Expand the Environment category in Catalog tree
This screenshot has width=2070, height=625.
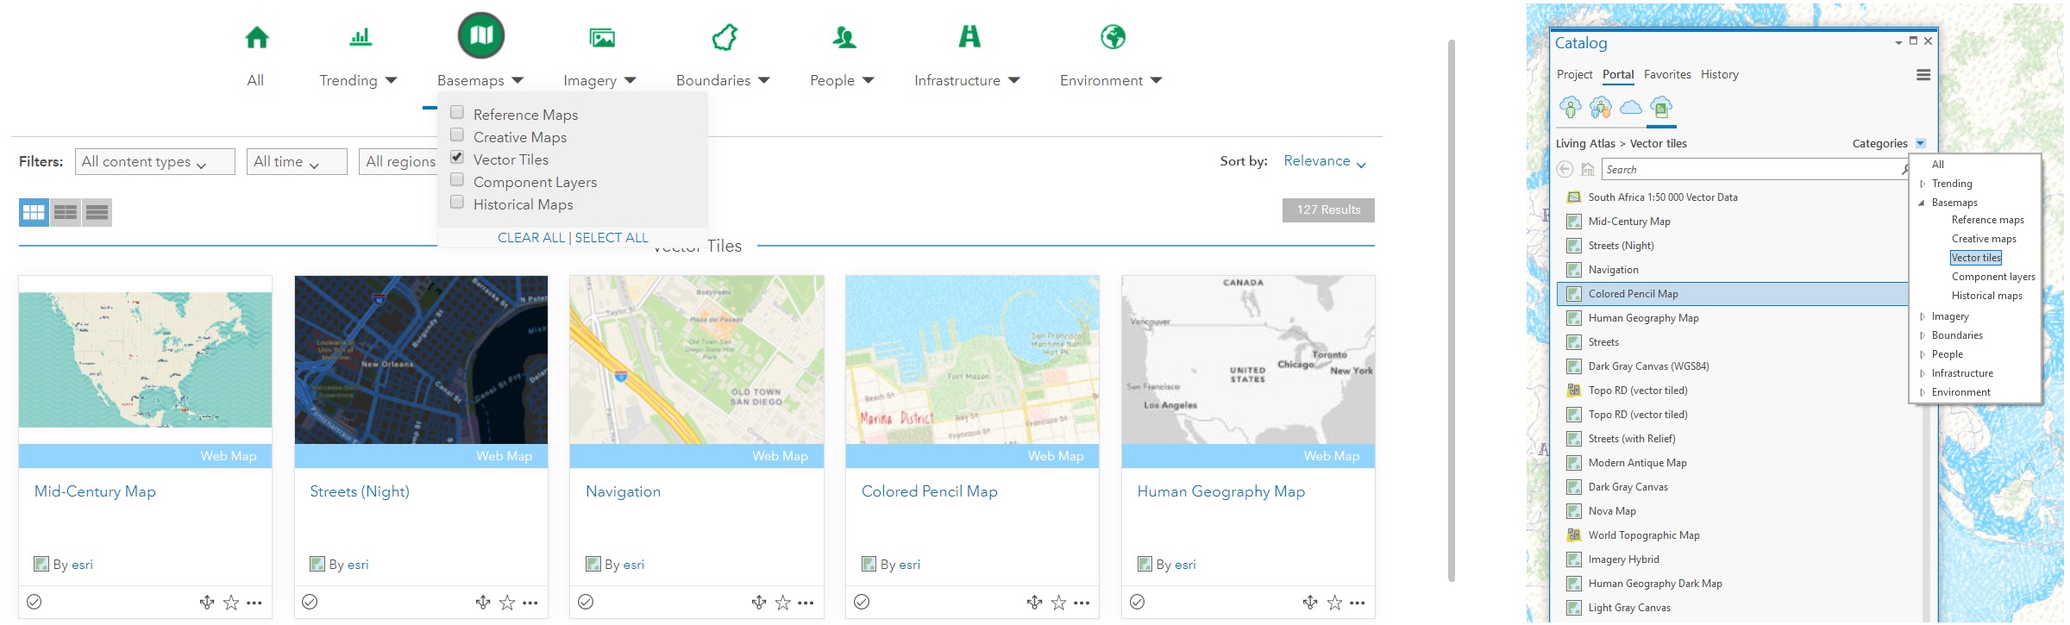point(1923,392)
